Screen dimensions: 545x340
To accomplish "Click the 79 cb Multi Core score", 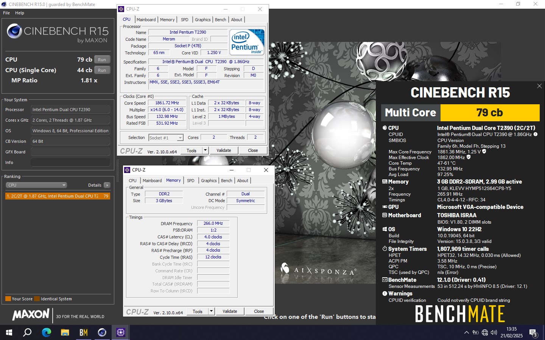I will coord(490,113).
